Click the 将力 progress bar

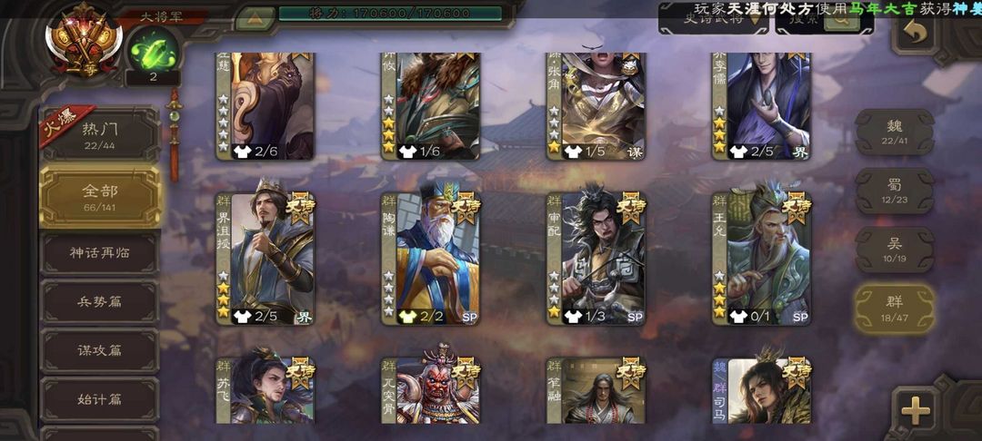pyautogui.click(x=389, y=13)
